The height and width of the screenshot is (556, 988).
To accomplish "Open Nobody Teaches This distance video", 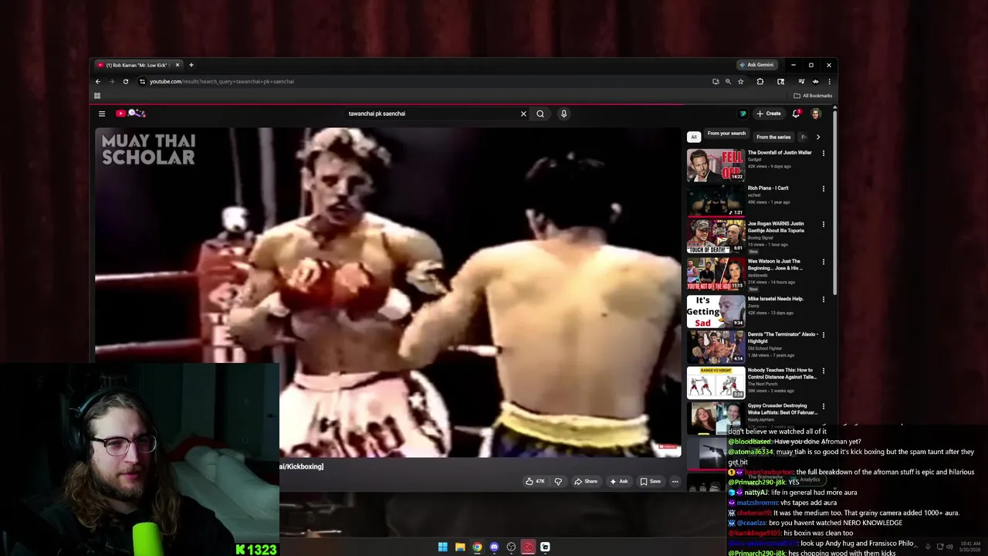I will click(781, 373).
